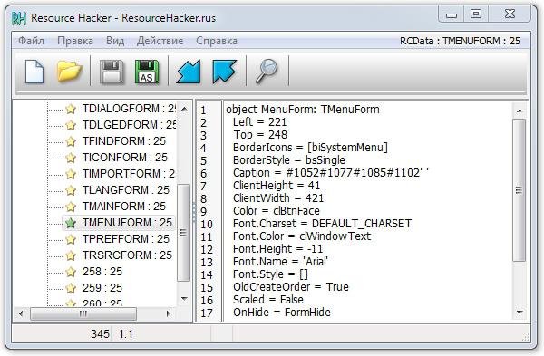
Task: Click status bar value 345
Action: 100,334
